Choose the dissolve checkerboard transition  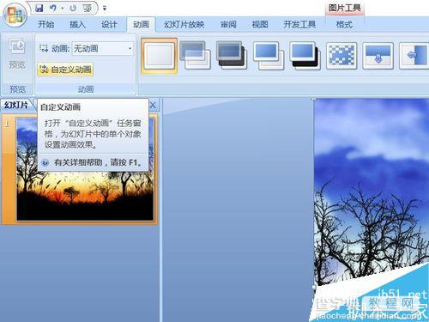pyautogui.click(x=341, y=55)
